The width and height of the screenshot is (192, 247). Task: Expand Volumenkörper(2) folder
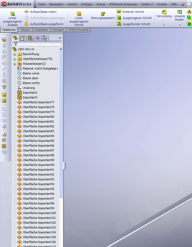click(x=14, y=64)
